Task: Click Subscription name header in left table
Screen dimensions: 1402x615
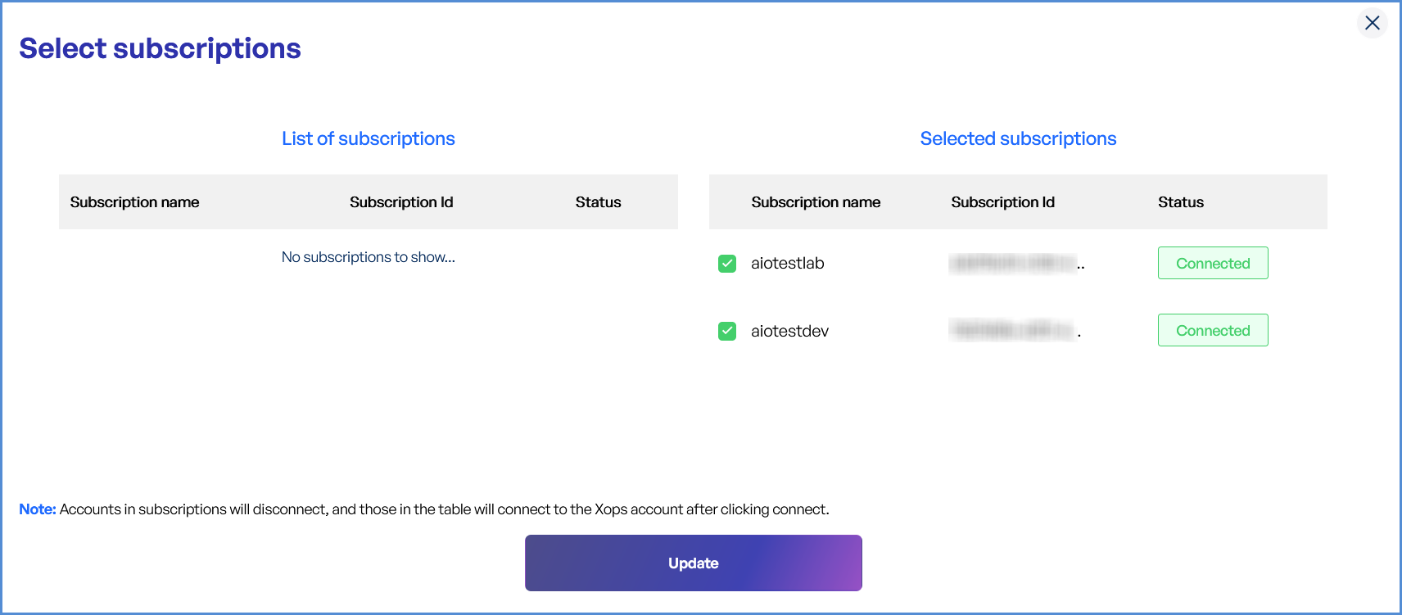Action: click(134, 202)
